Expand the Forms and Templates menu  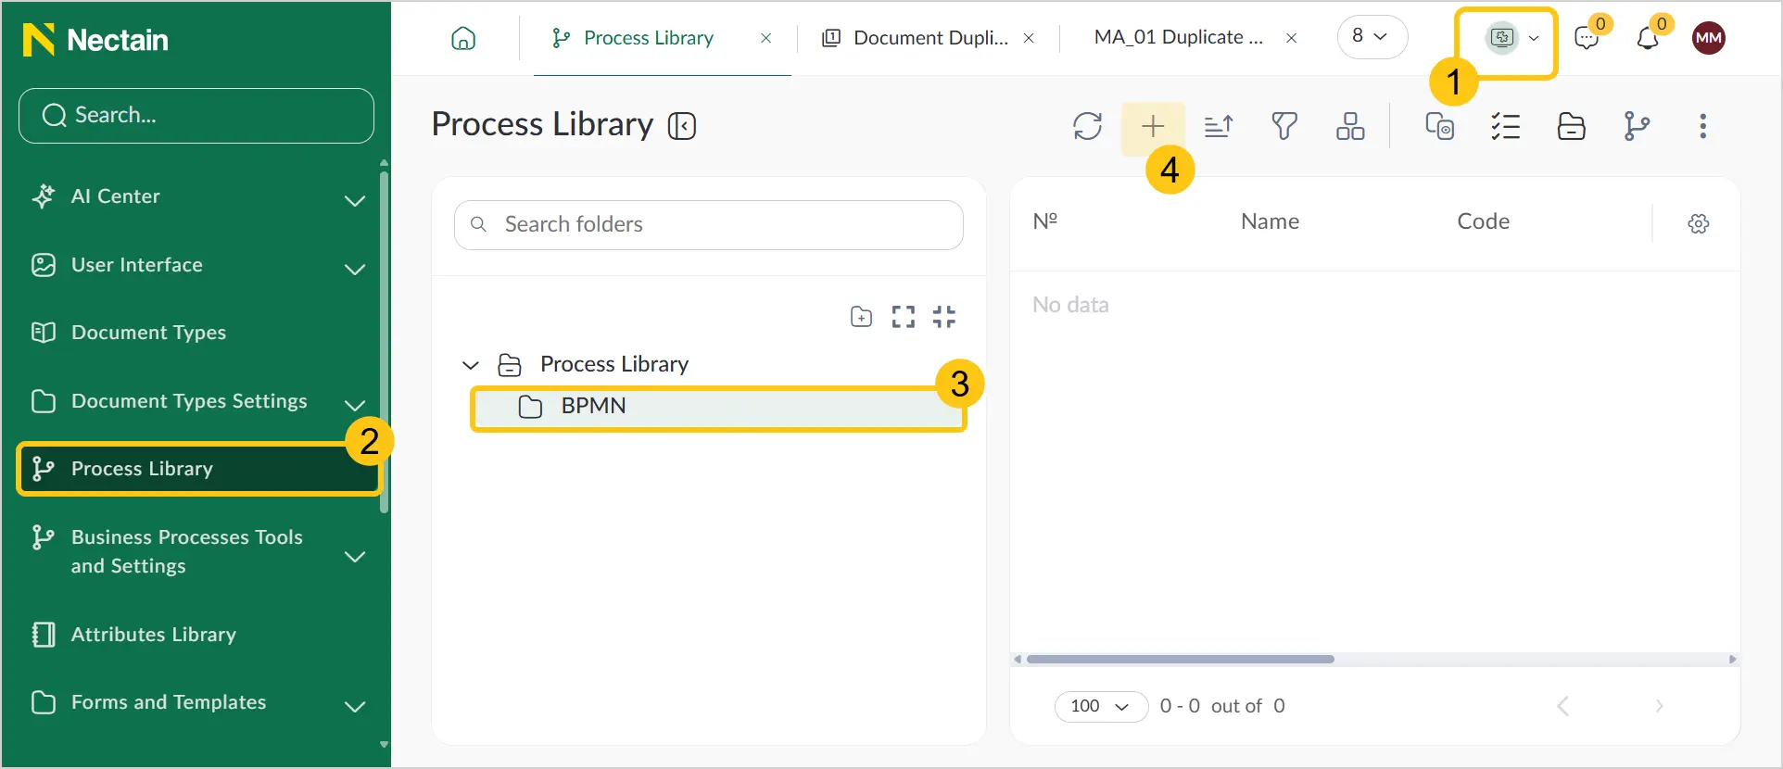pyautogui.click(x=355, y=706)
